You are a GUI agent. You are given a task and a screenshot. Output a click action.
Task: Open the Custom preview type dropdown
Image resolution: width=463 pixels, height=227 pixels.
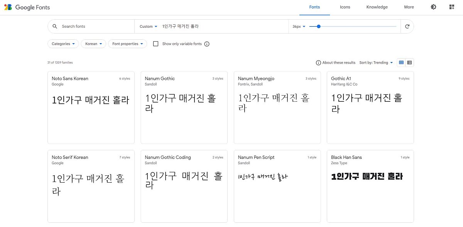click(x=149, y=27)
